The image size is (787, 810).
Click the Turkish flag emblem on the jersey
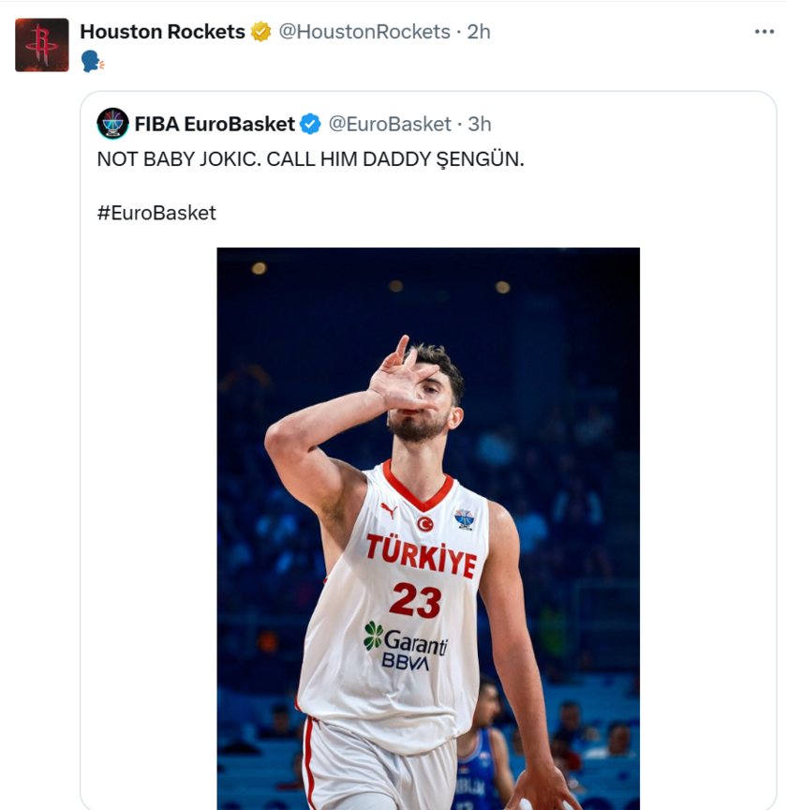click(425, 524)
